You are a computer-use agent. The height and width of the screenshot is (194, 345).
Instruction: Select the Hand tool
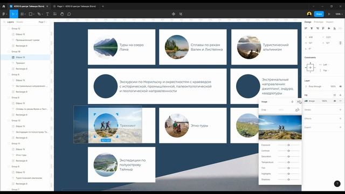point(62,14)
